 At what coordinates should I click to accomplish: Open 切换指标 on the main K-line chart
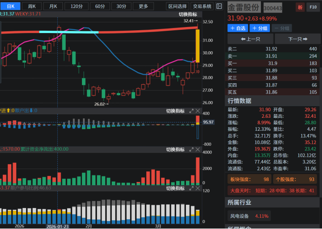pos(188,14)
